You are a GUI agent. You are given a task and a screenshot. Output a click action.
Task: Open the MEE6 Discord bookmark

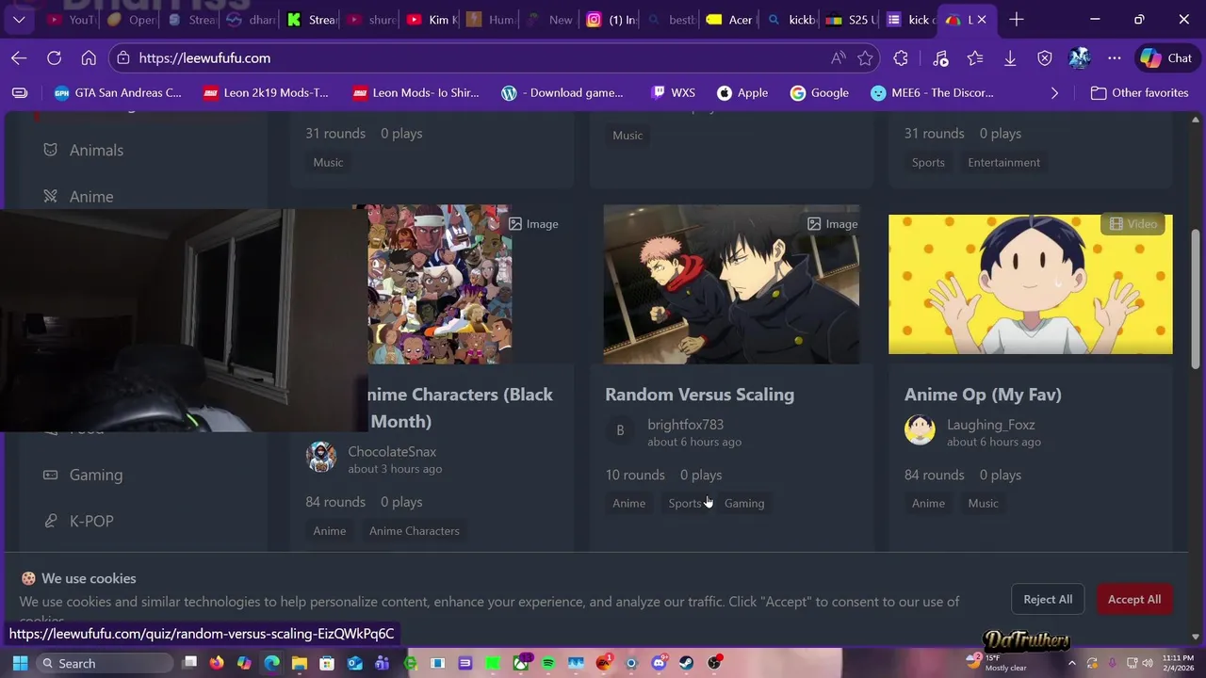(933, 93)
